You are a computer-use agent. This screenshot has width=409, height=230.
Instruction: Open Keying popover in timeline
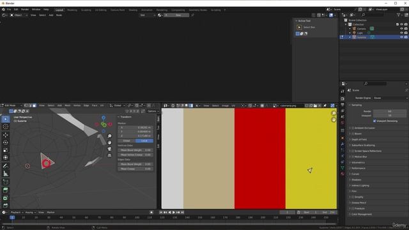coord(30,212)
